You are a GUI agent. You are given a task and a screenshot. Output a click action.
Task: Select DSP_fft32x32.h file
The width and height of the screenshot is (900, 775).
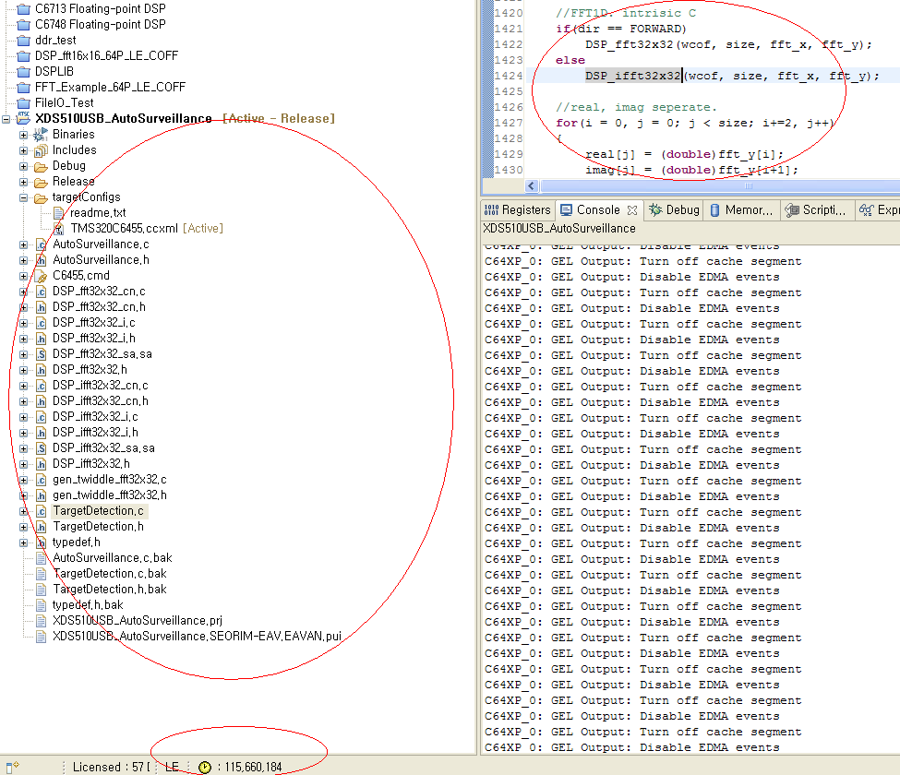pyautogui.click(x=90, y=370)
